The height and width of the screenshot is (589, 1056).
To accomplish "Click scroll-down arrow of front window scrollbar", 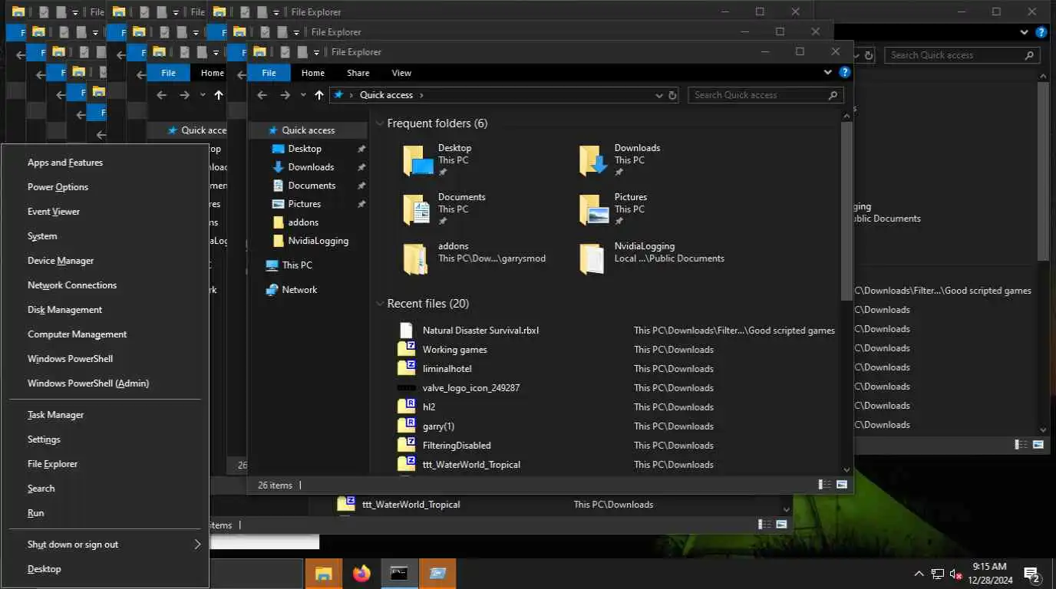I will coord(846,469).
